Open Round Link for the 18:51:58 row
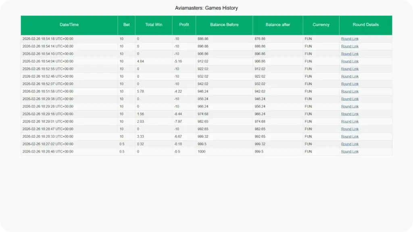 click(350, 91)
